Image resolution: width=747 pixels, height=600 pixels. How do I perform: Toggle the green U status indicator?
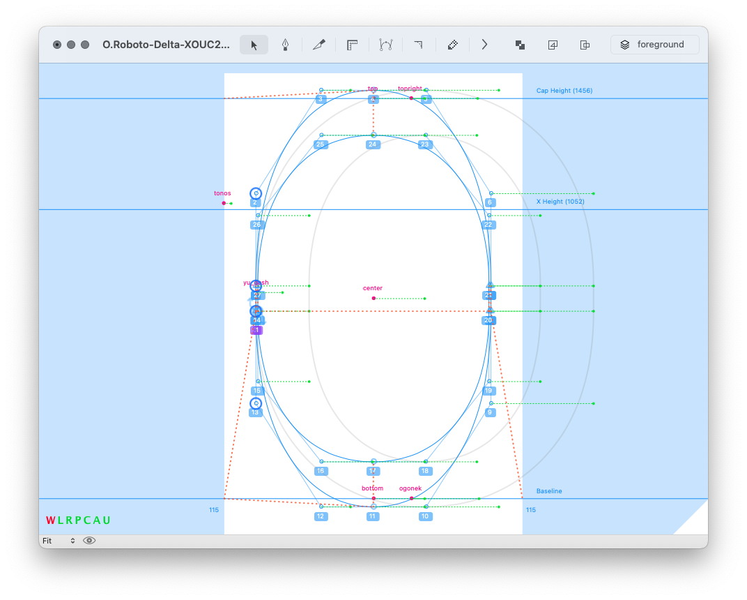tap(107, 520)
